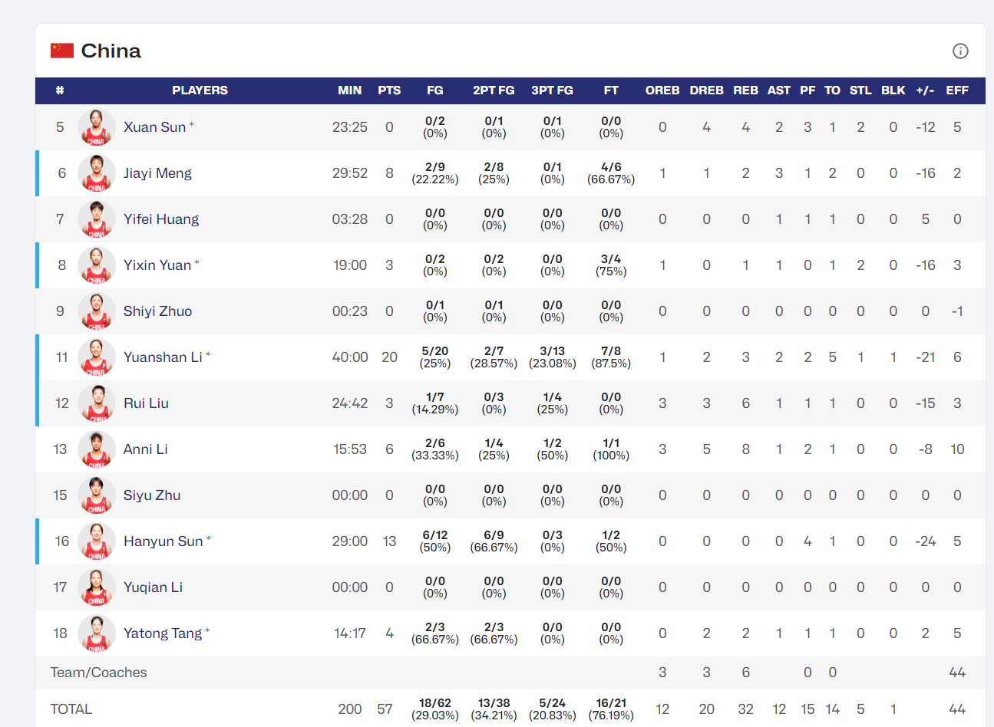
Task: Sort by the EFF column header
Action: tap(957, 90)
